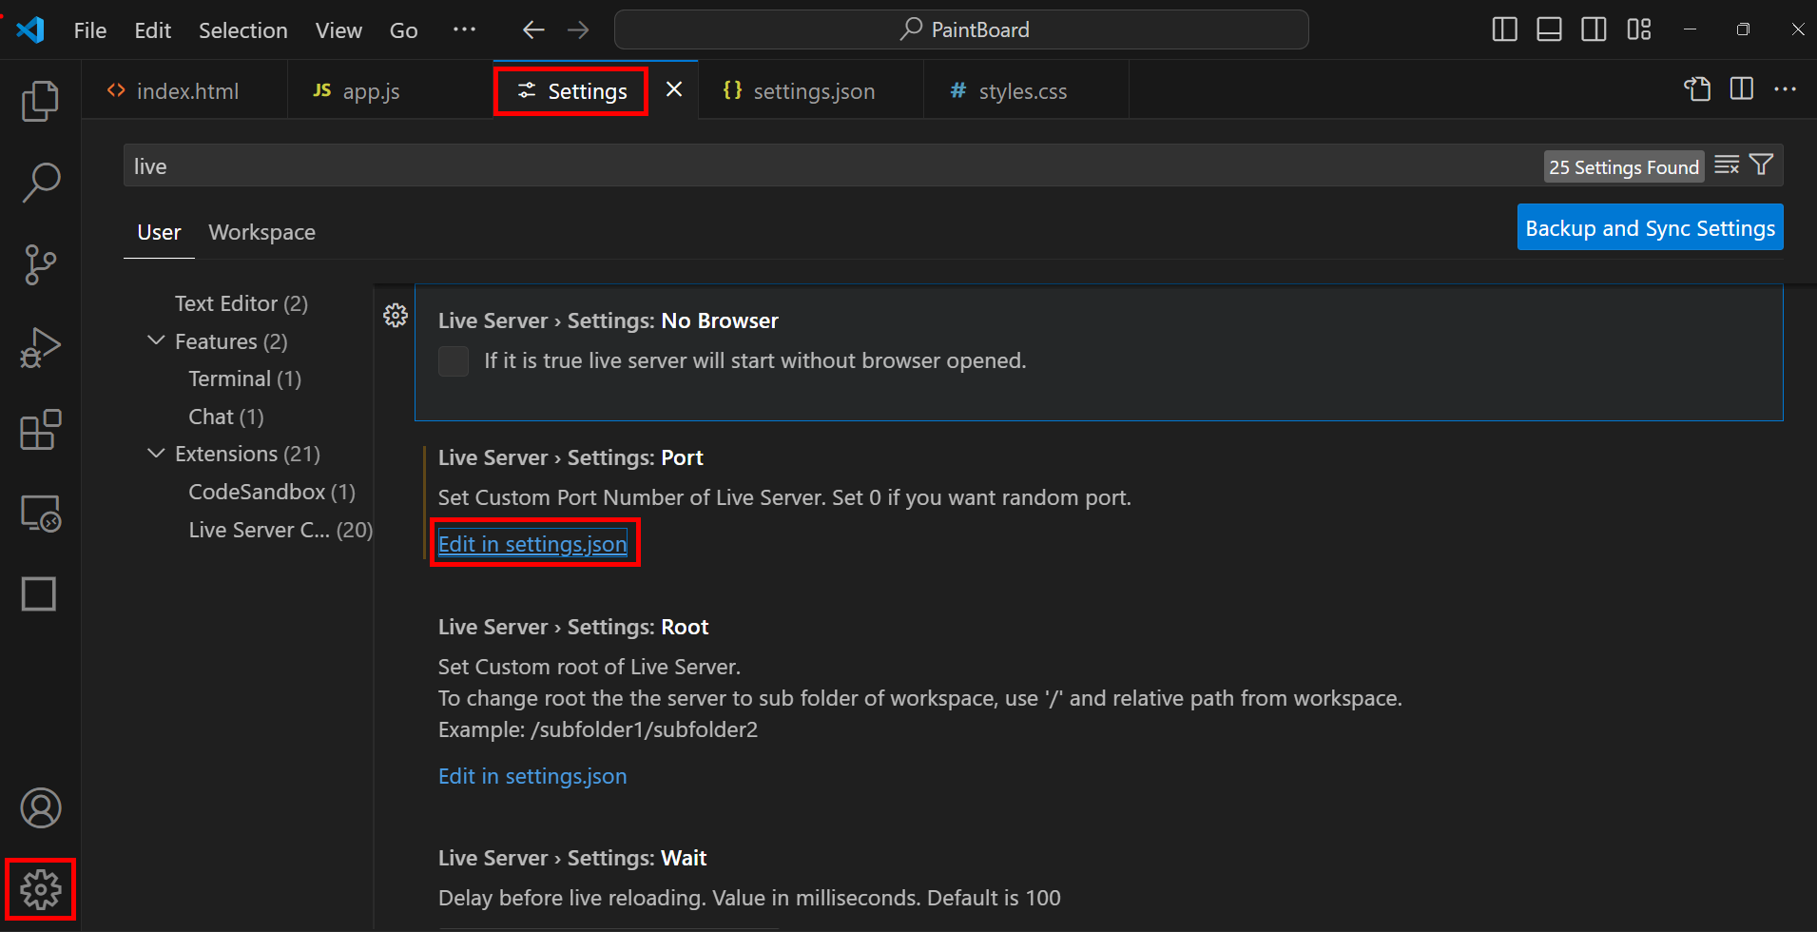
Task: Toggle the No Browser checkbox
Action: click(454, 361)
